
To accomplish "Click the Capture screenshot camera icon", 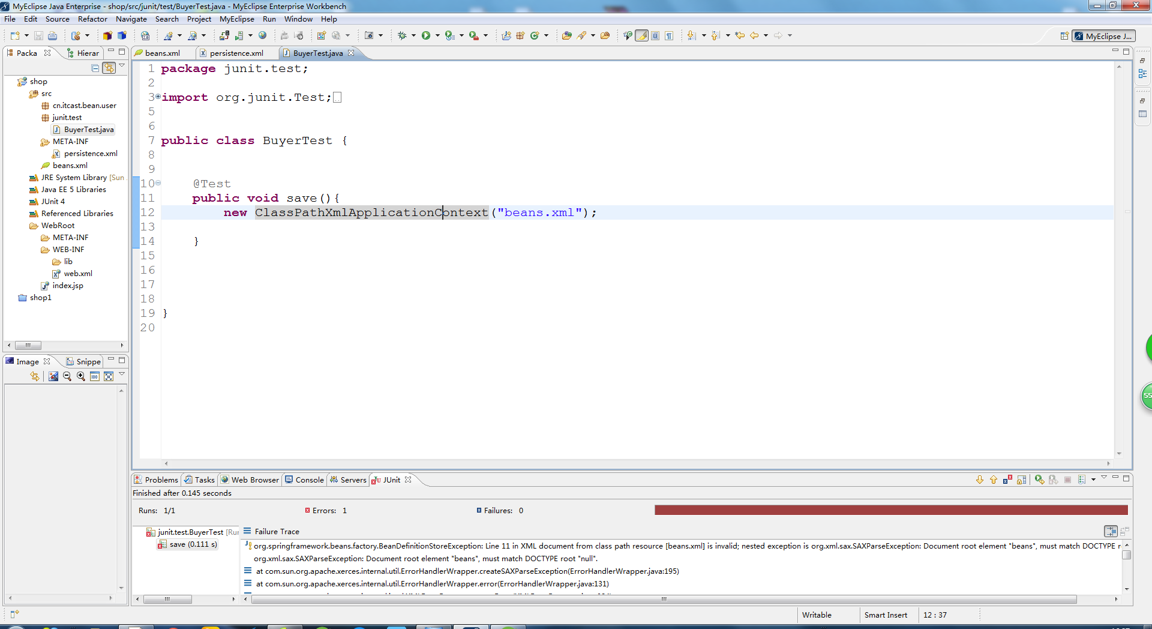I will [369, 35].
